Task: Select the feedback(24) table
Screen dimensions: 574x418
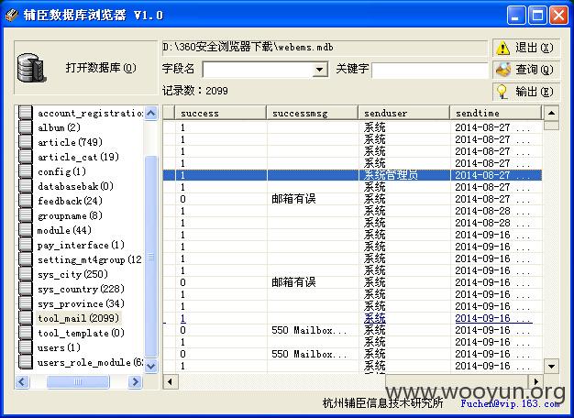Action: click(70, 201)
